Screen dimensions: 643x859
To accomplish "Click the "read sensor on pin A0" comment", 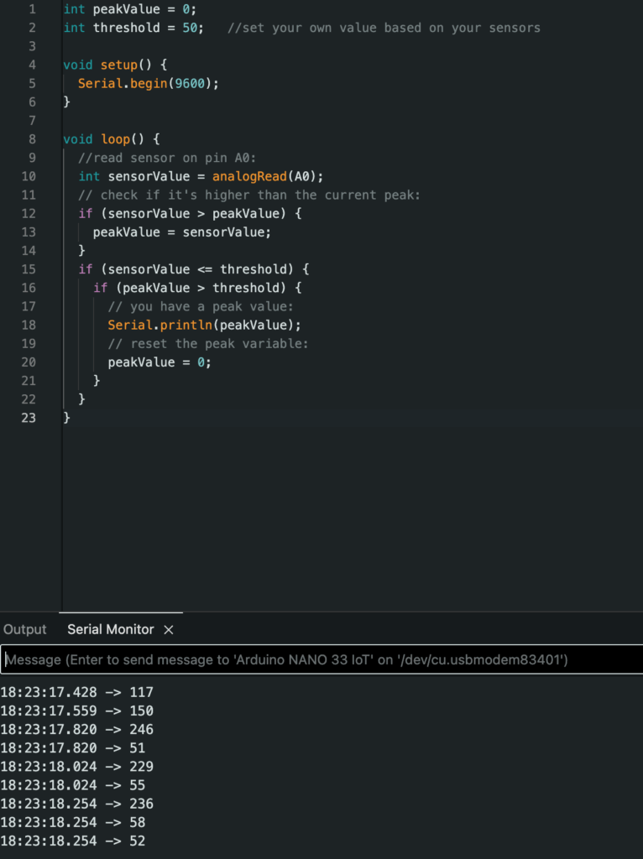I will pyautogui.click(x=172, y=158).
